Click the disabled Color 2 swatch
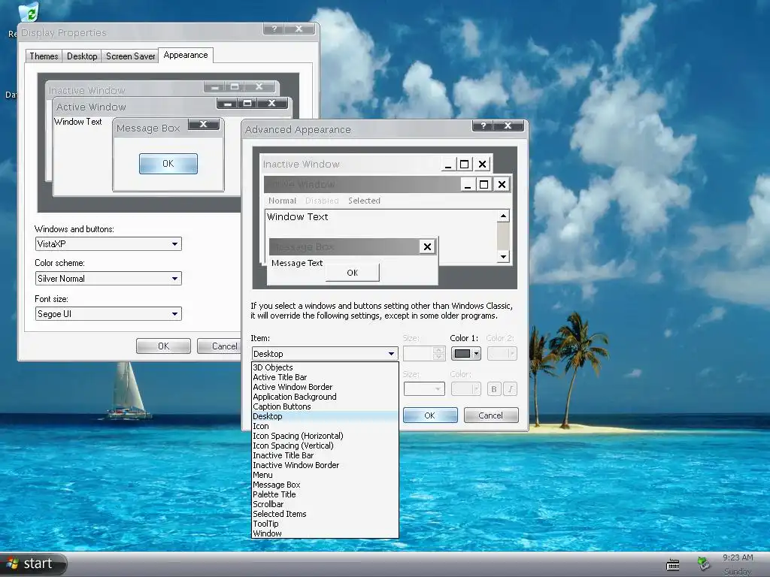The image size is (770, 577). tap(502, 354)
